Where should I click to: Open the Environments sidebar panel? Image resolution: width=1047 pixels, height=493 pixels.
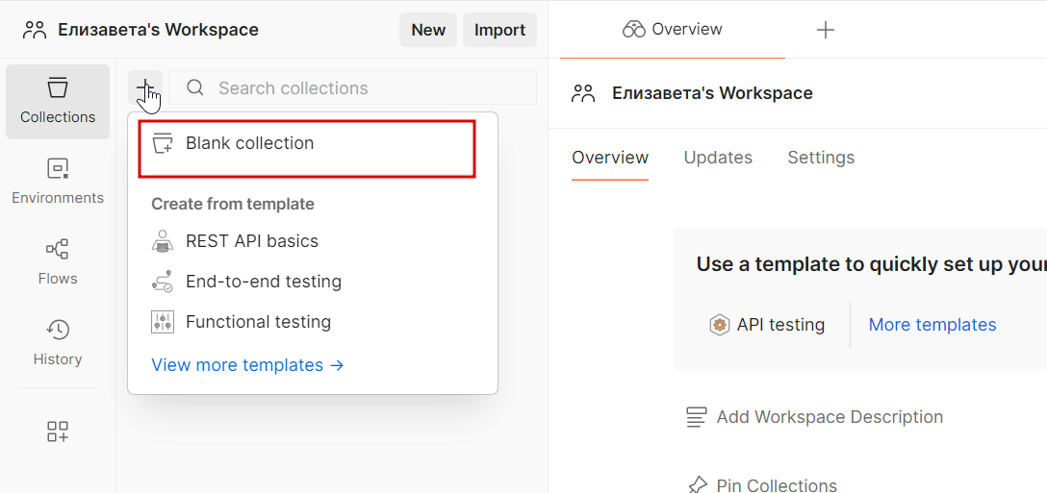coord(58,182)
